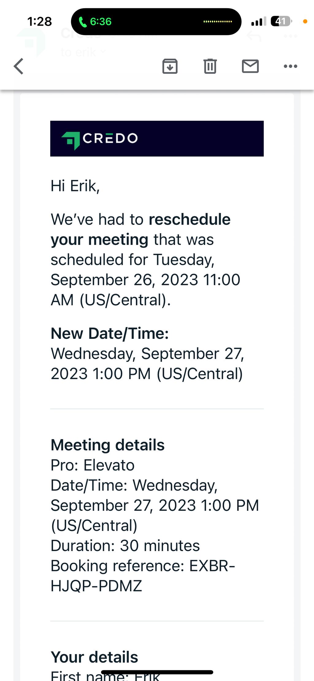314x681 pixels.
Task: Tap the Your details heading
Action: (x=94, y=657)
